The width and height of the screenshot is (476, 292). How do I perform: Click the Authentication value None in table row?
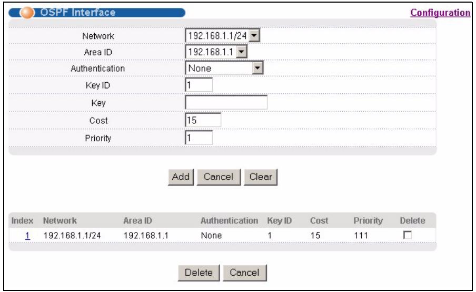(x=211, y=236)
